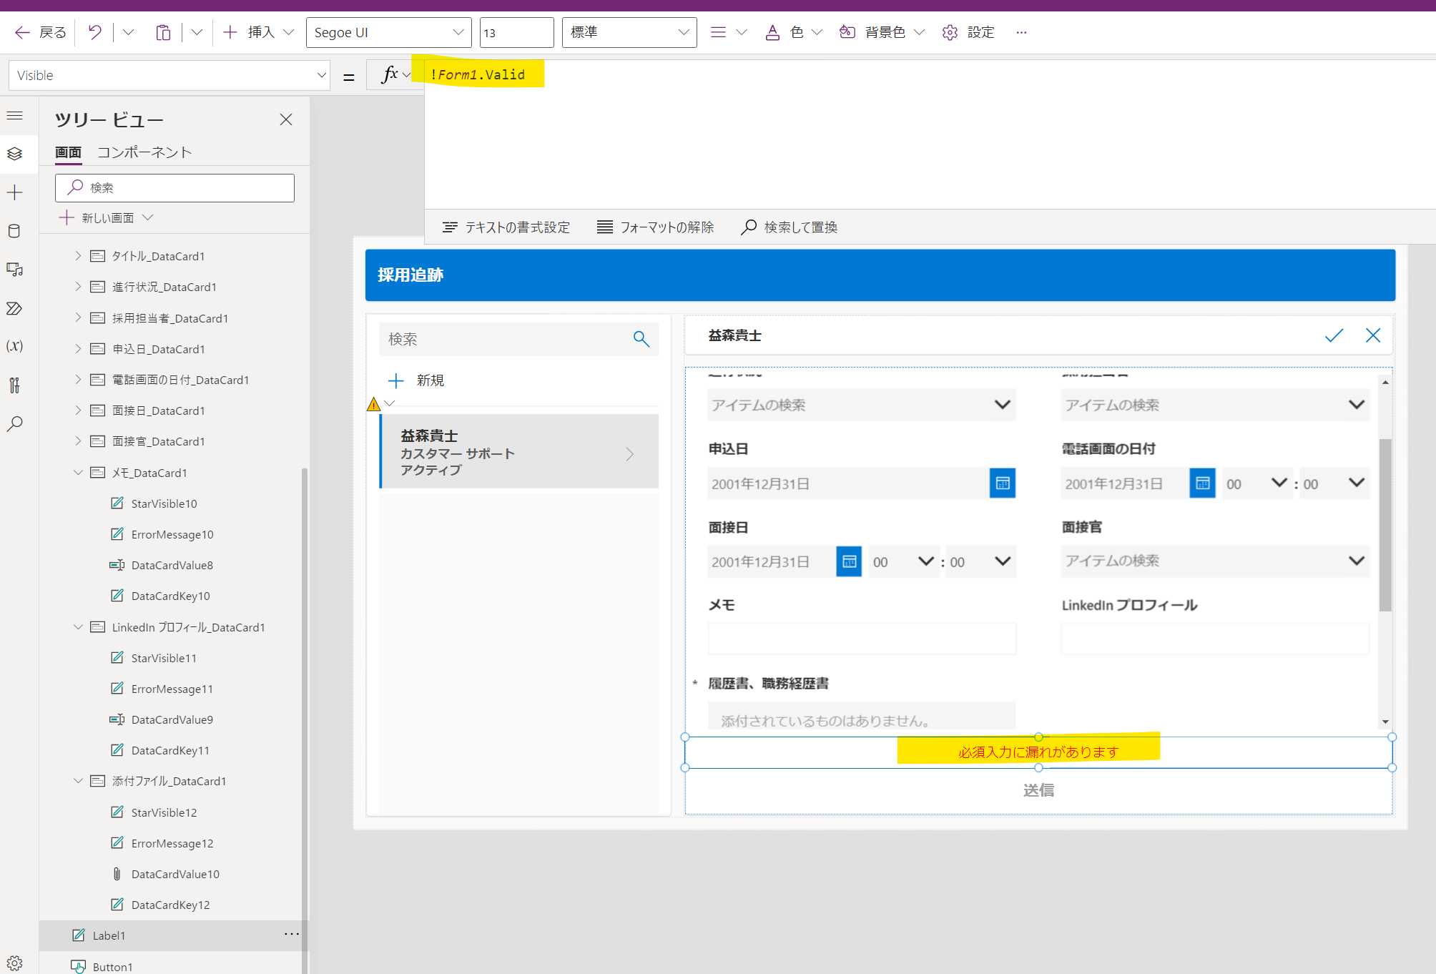The image size is (1436, 974).
Task: Click the 送信 button in app
Action: 1038,790
